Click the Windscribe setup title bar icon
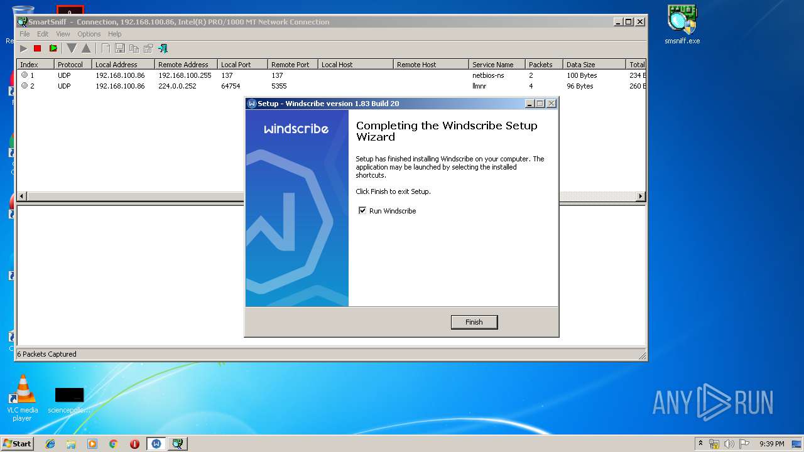This screenshot has height=452, width=804. point(252,104)
